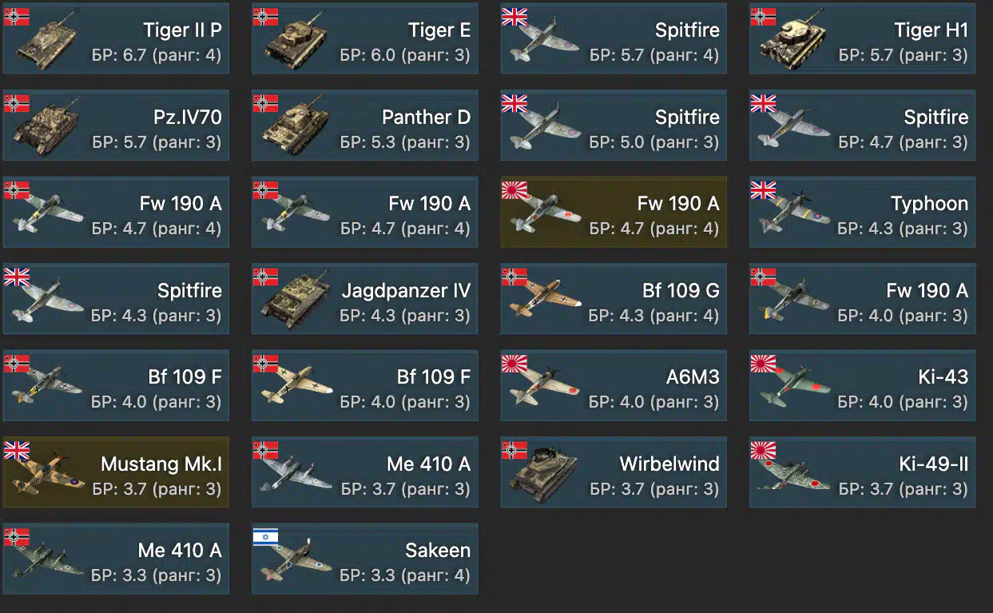
Task: Open the Jagdpanzer IV card
Action: point(365,299)
